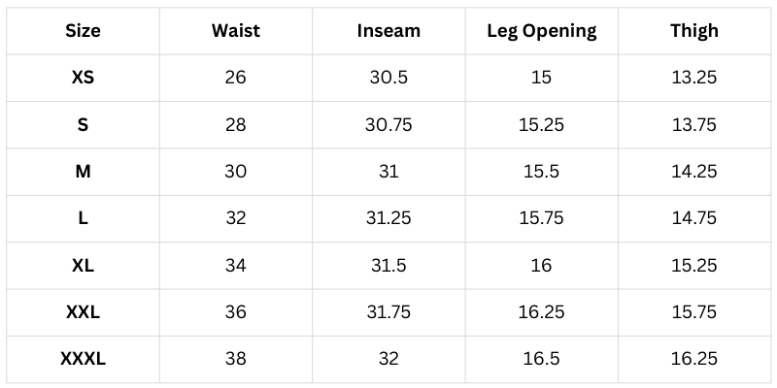Screen dimensions: 777x388
Task: Click thigh value 13.25
Action: point(693,78)
